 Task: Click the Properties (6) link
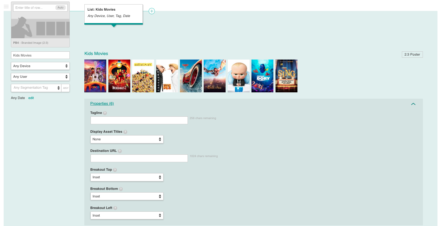tap(102, 104)
